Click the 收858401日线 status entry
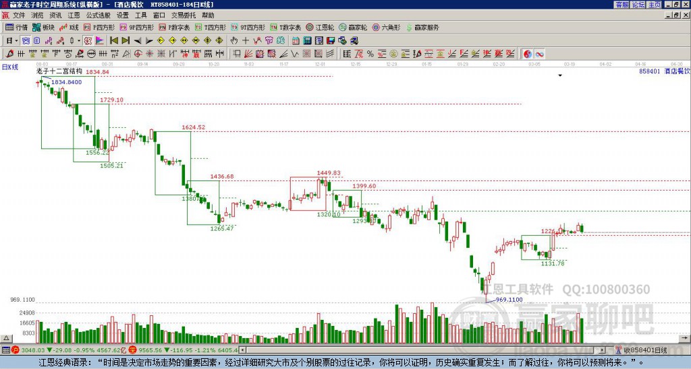Screen dimensions: 691x369 pyautogui.click(x=641, y=350)
